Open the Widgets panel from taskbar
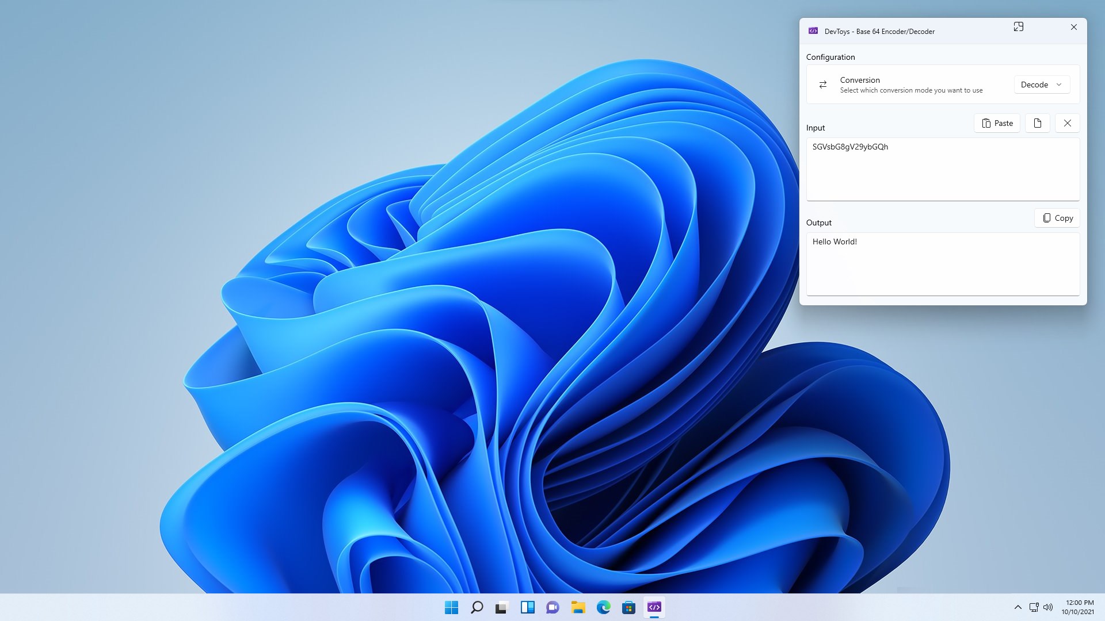This screenshot has width=1105, height=621. 527,607
